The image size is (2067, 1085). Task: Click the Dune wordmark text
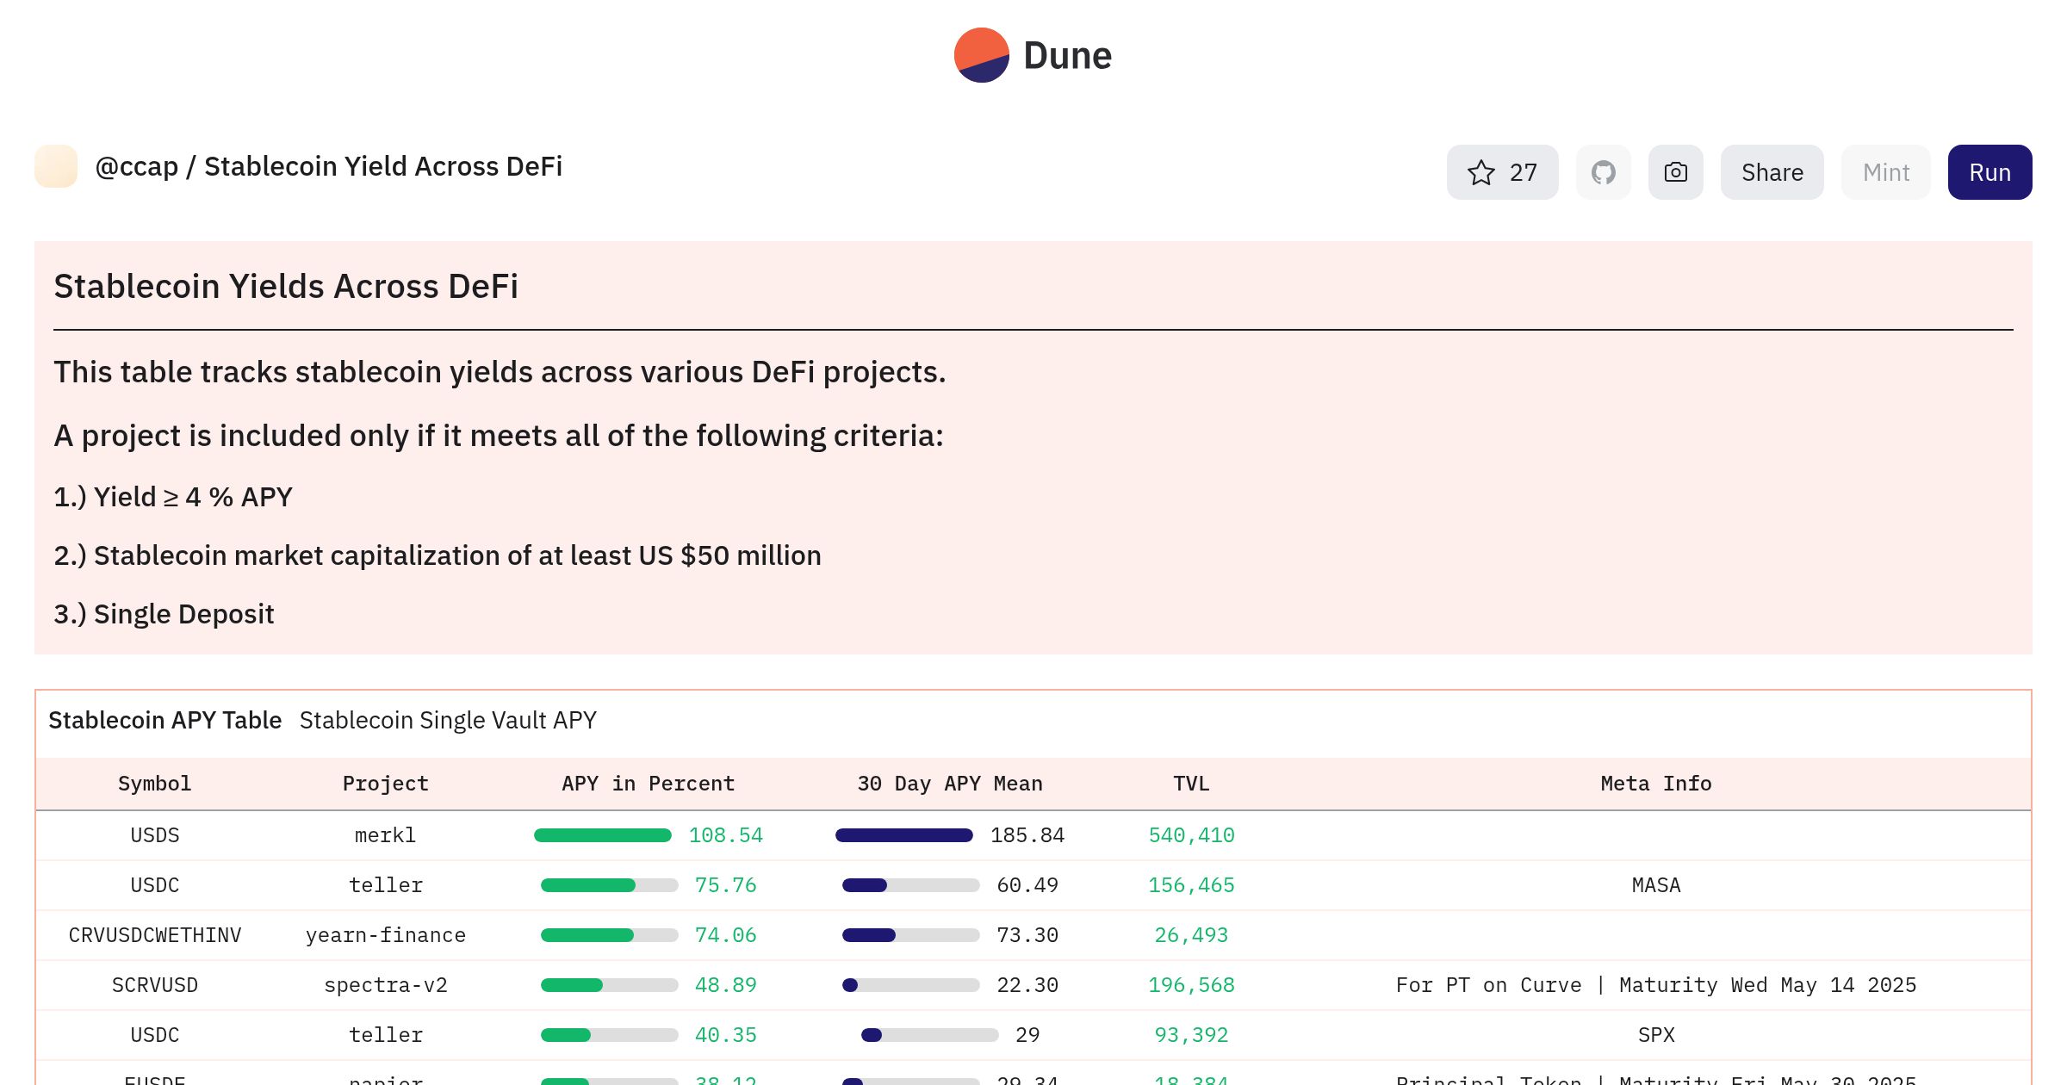point(1067,56)
